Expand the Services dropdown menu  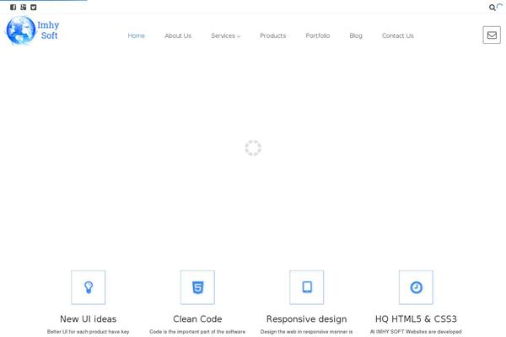click(x=225, y=35)
